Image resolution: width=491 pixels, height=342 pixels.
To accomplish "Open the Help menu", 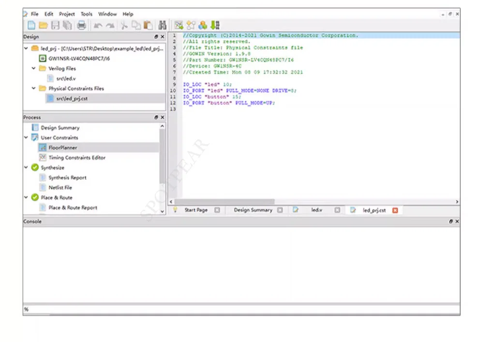I will [128, 14].
